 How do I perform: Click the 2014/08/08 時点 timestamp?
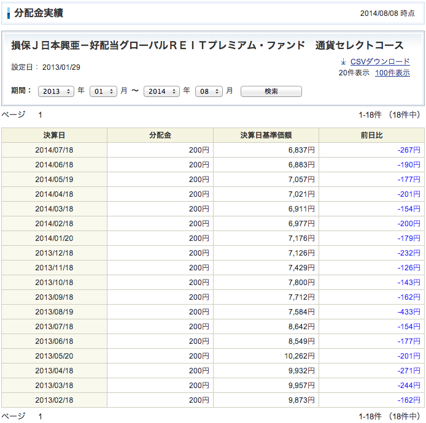click(387, 13)
